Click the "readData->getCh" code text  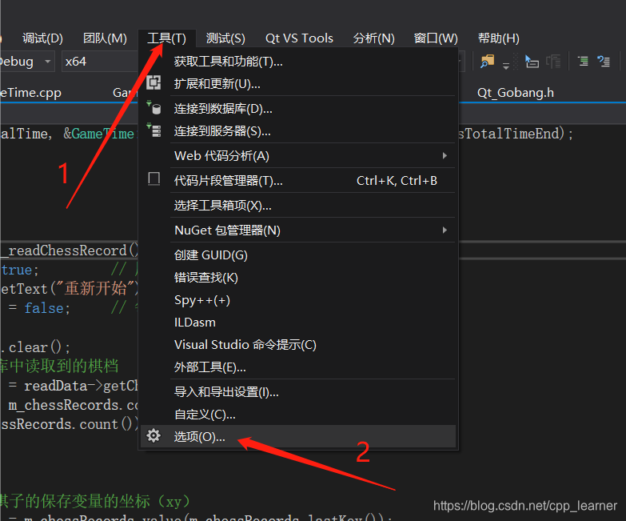point(81,386)
